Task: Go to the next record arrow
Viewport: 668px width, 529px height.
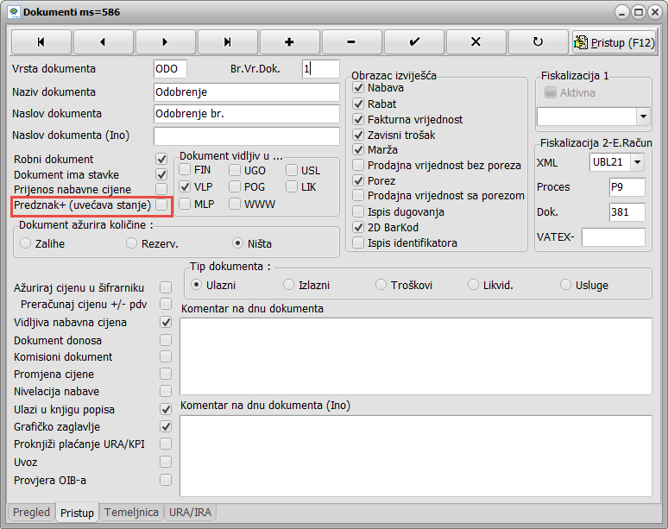Action: point(165,41)
